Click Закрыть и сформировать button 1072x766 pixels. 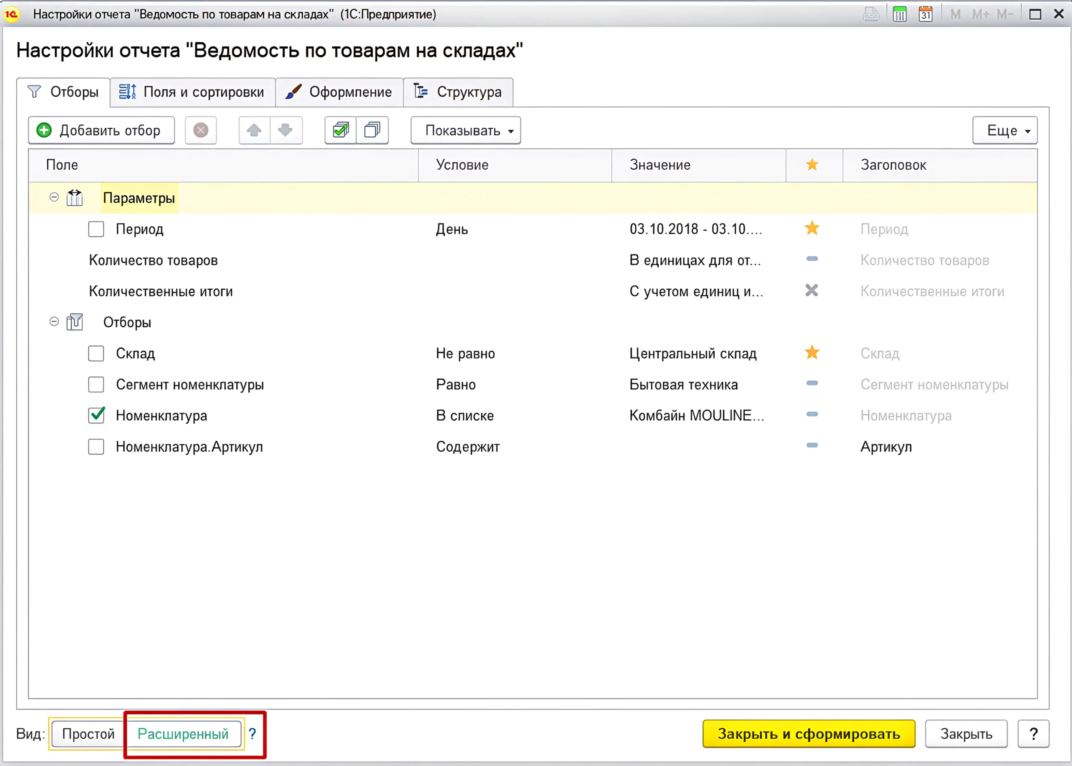click(x=809, y=734)
